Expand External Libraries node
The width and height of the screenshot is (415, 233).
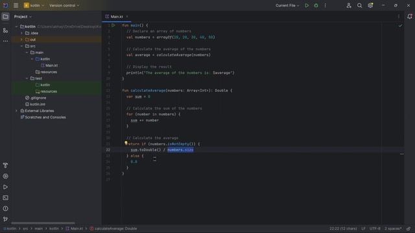click(16, 111)
